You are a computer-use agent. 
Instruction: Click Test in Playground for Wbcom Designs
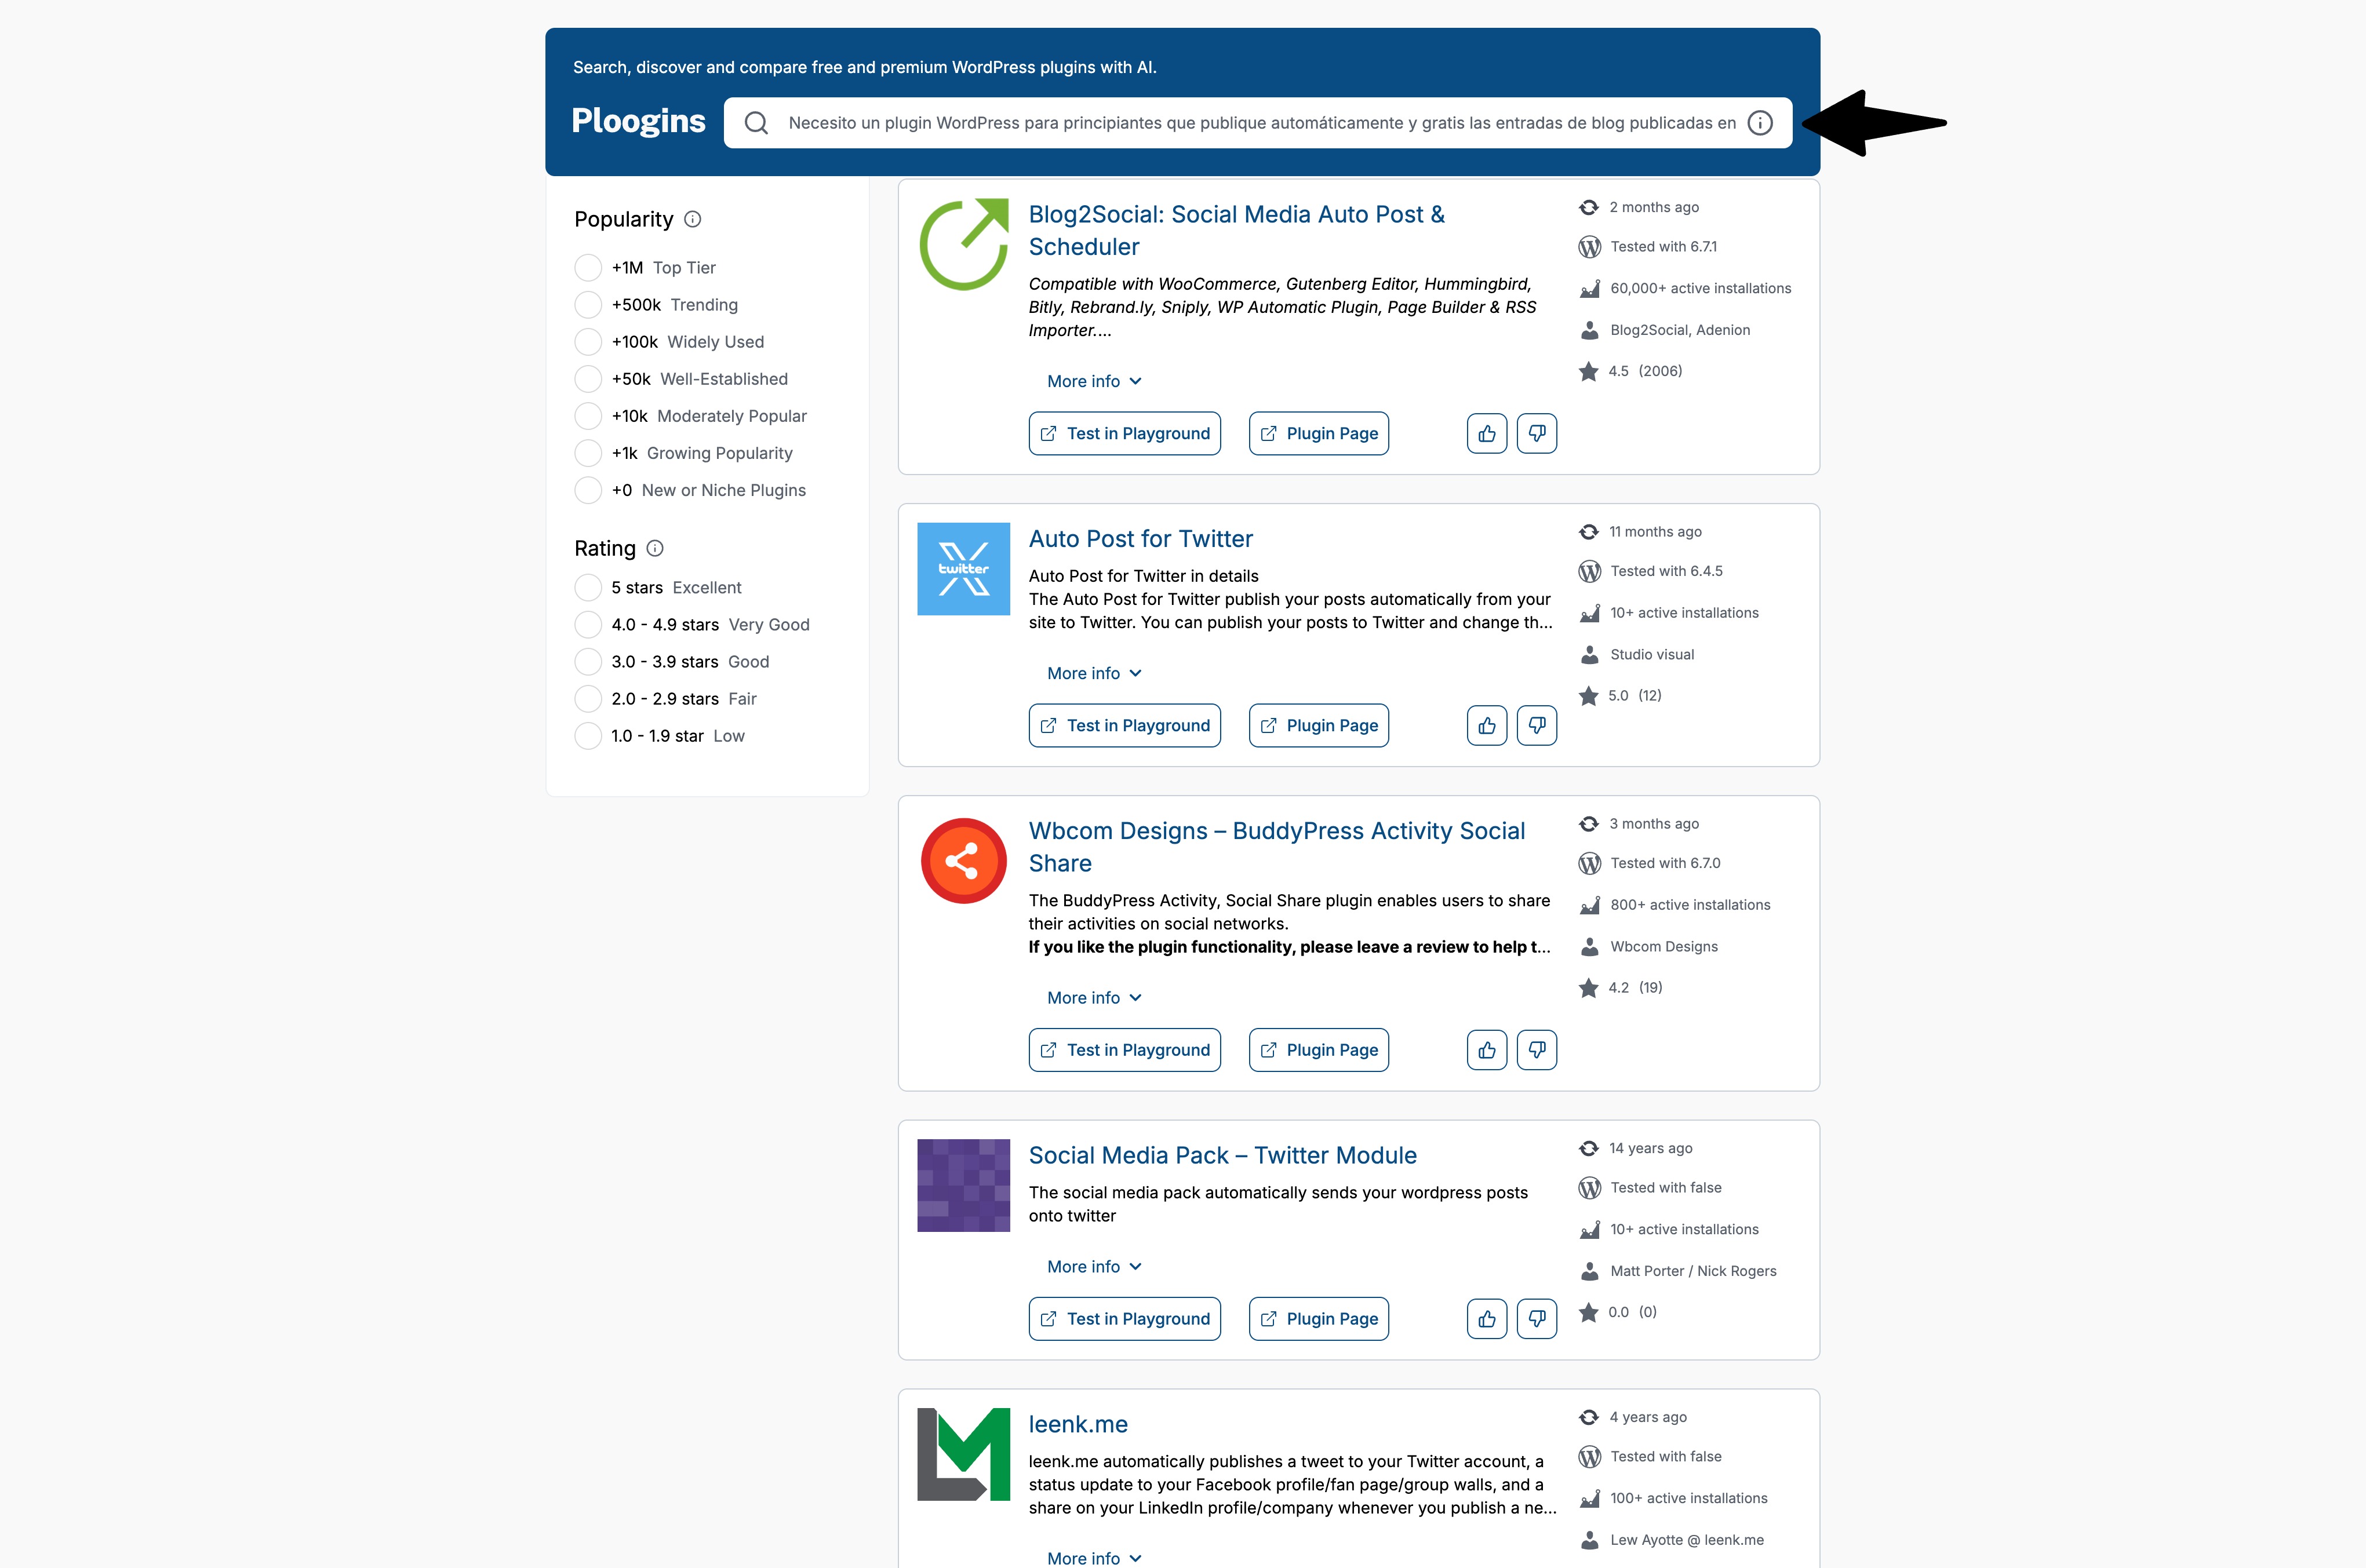(1124, 1050)
